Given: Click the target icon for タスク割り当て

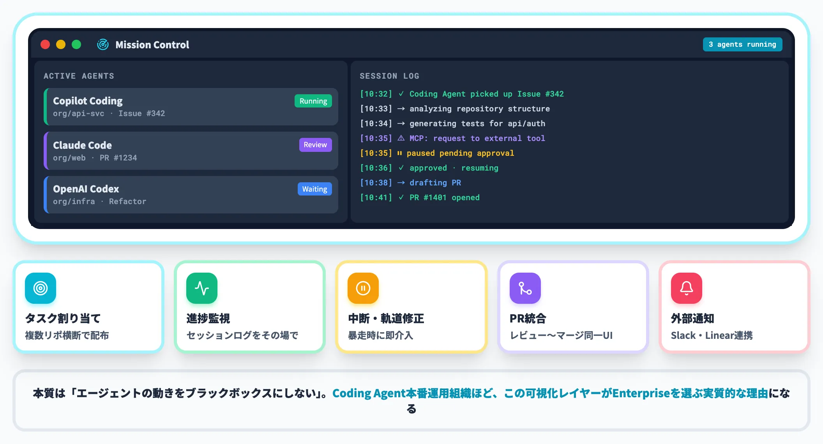Looking at the screenshot, I should click(41, 288).
